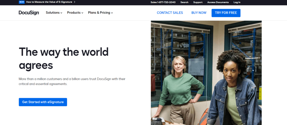Open the Solutions menu

point(53,13)
